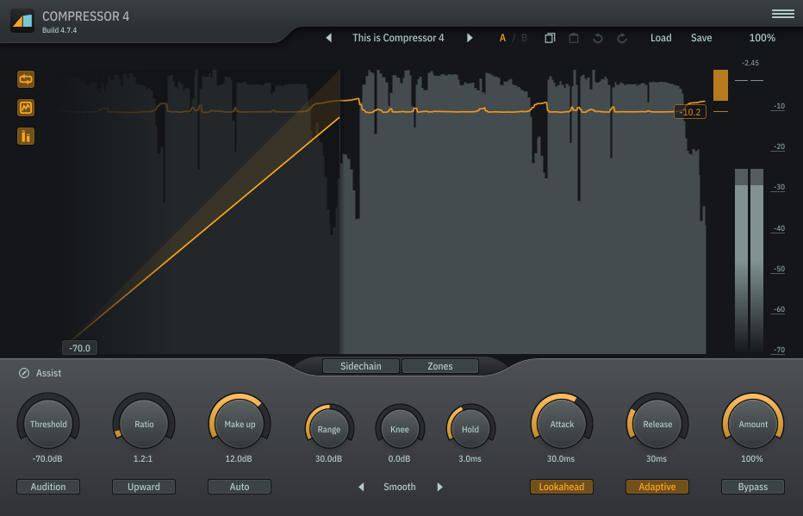Click the Release knob
Image resolution: width=803 pixels, height=516 pixels.
coord(657,424)
